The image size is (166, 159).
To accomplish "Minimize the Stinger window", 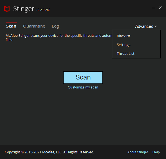I will tap(153, 8).
